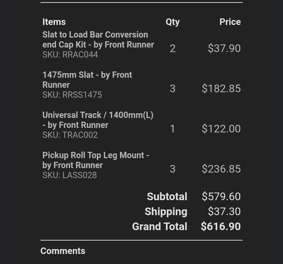Open Universal Track 1400mm item name

(x=98, y=120)
